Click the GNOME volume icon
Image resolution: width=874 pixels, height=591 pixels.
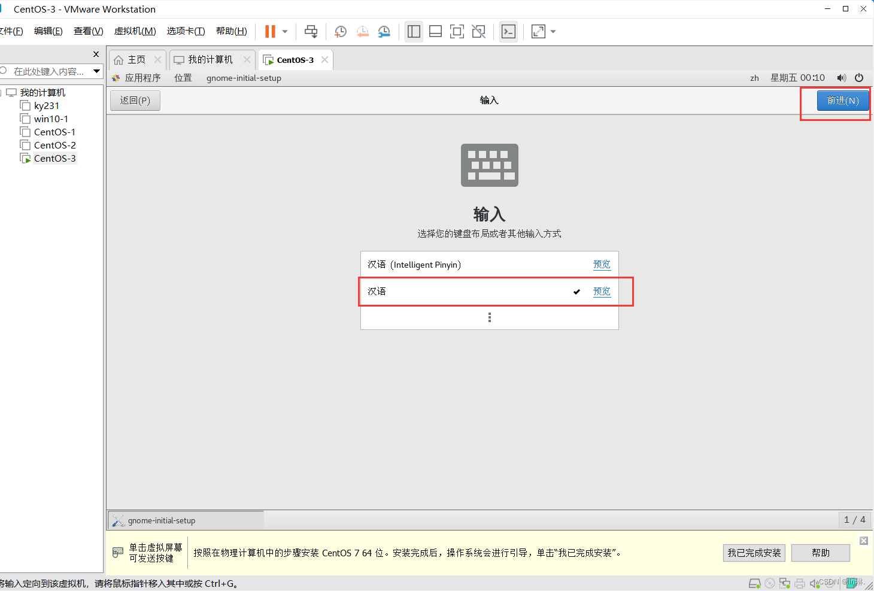pos(842,78)
